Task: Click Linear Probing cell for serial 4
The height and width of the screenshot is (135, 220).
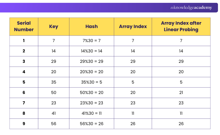Action: [181, 72]
